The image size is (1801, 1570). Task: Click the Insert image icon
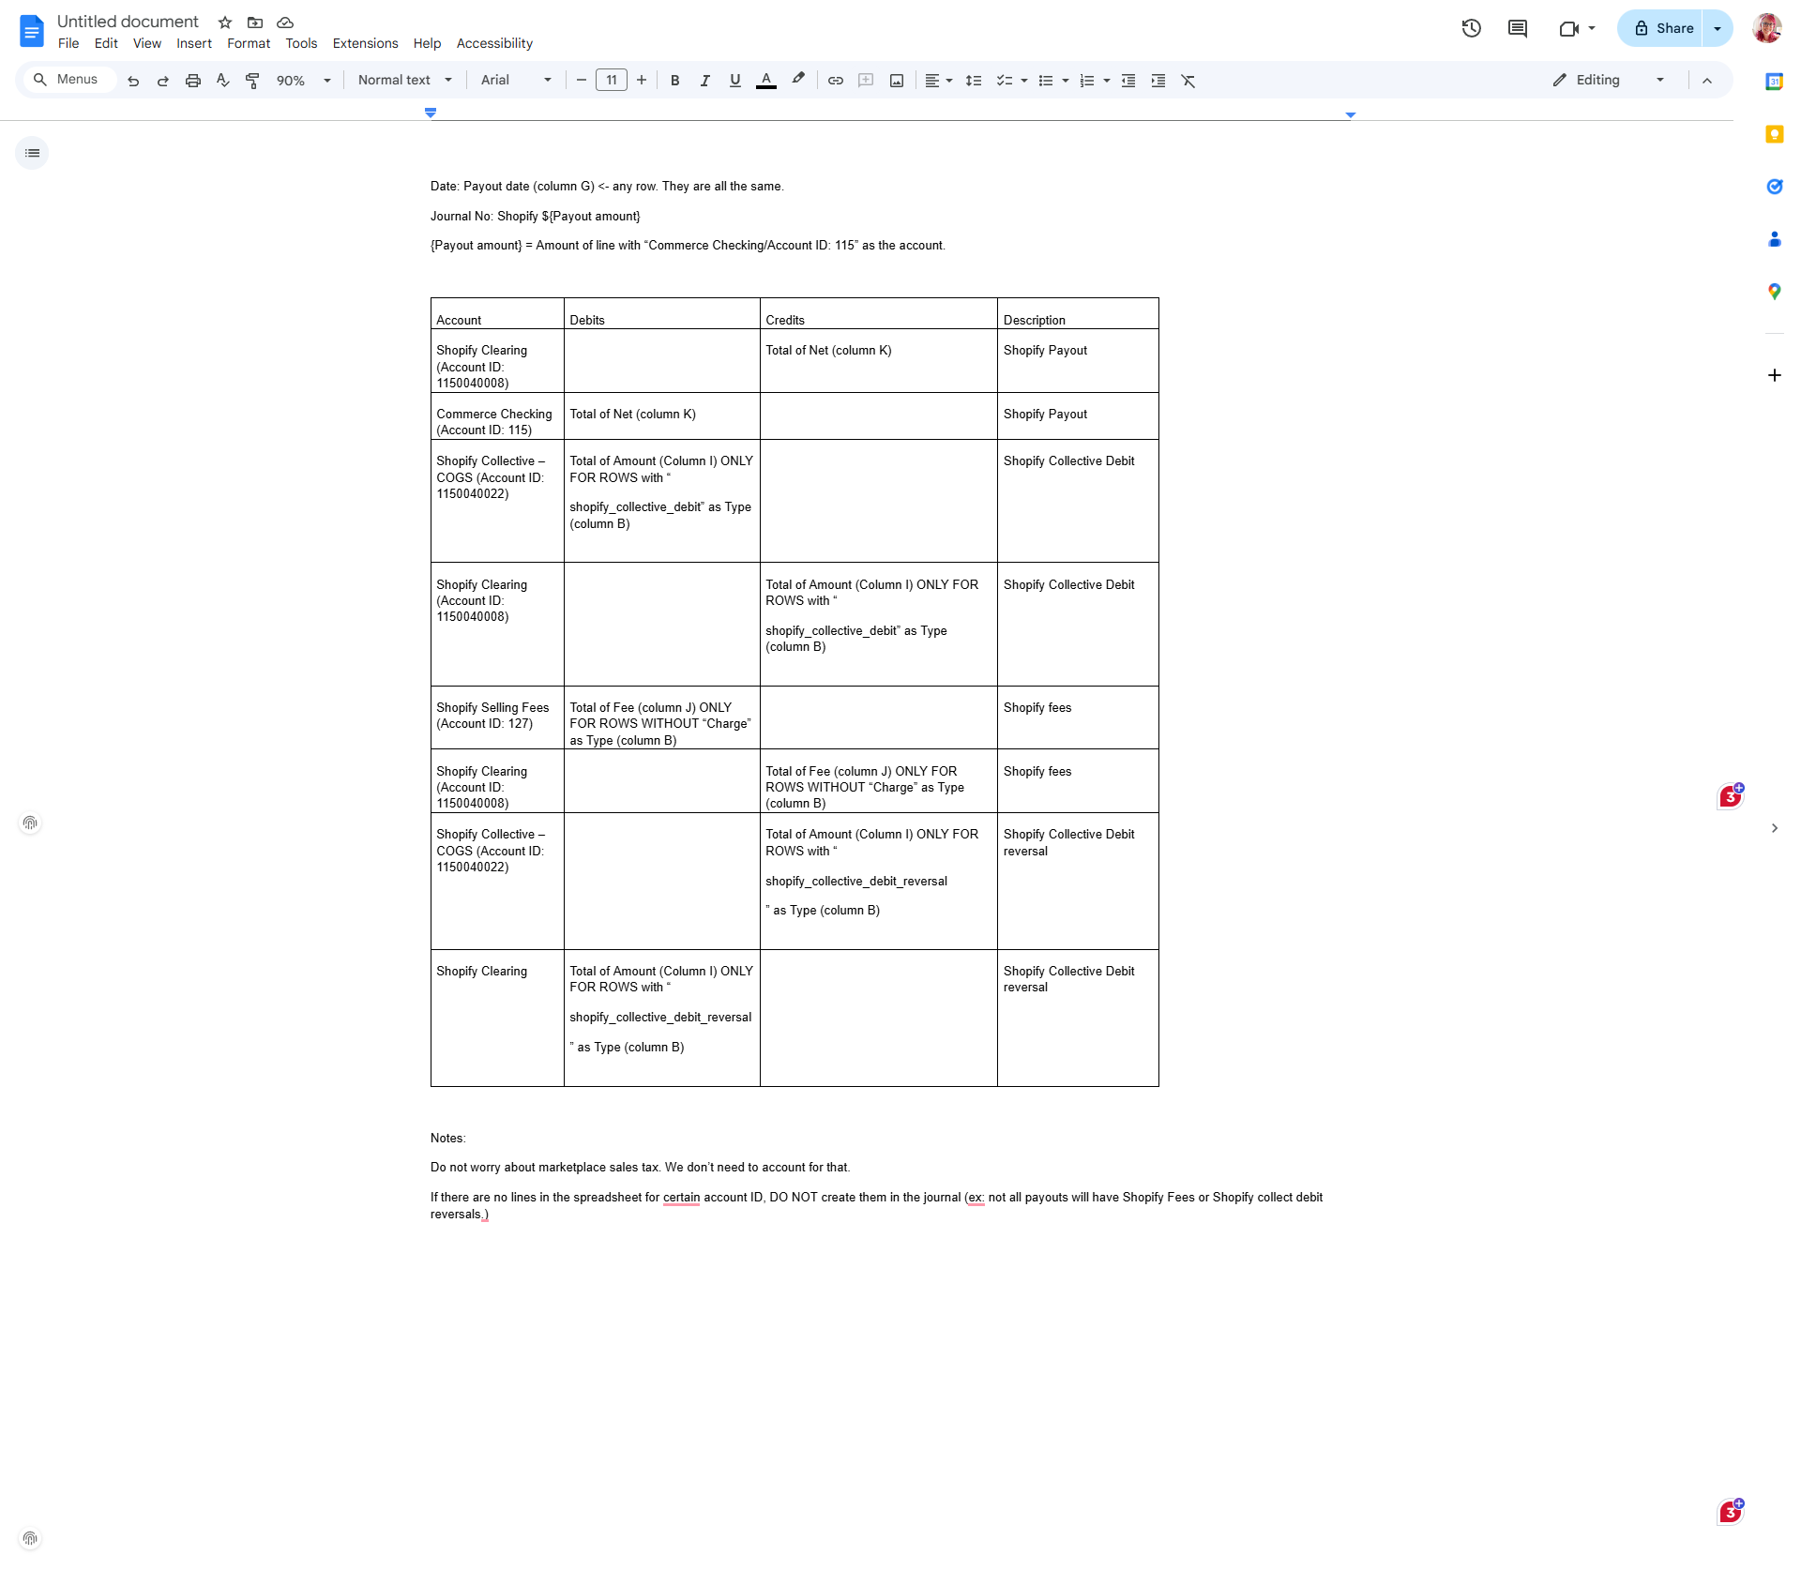[x=897, y=81]
